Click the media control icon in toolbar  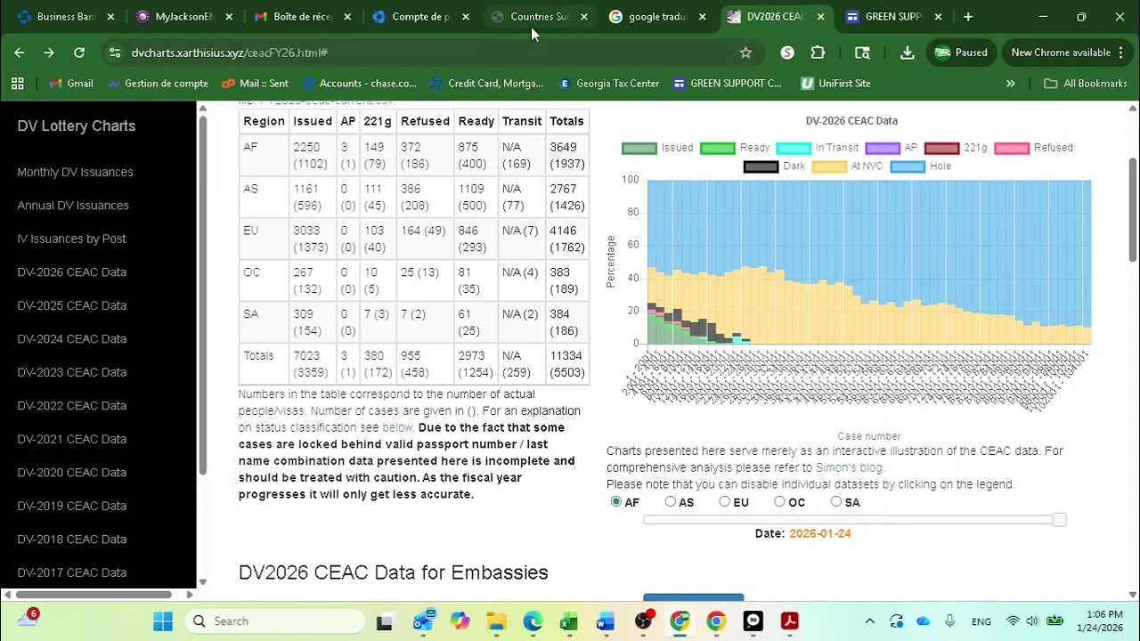coord(862,53)
